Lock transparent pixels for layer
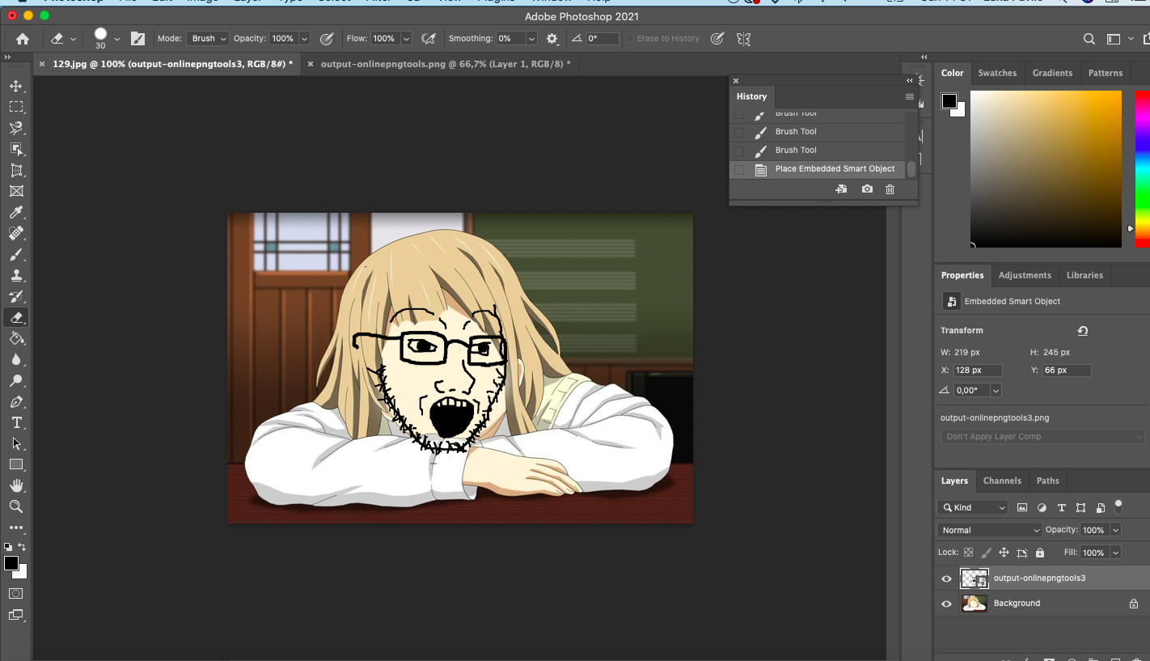This screenshot has height=661, width=1150. [968, 553]
